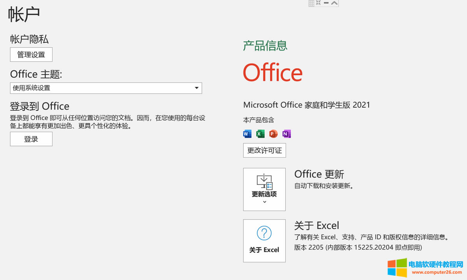Click the ribbon display options icon

tap(319, 3)
